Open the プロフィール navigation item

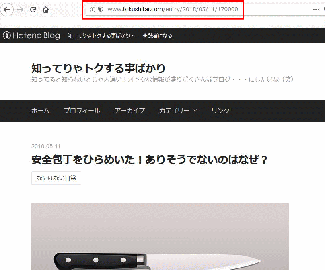tap(82, 110)
